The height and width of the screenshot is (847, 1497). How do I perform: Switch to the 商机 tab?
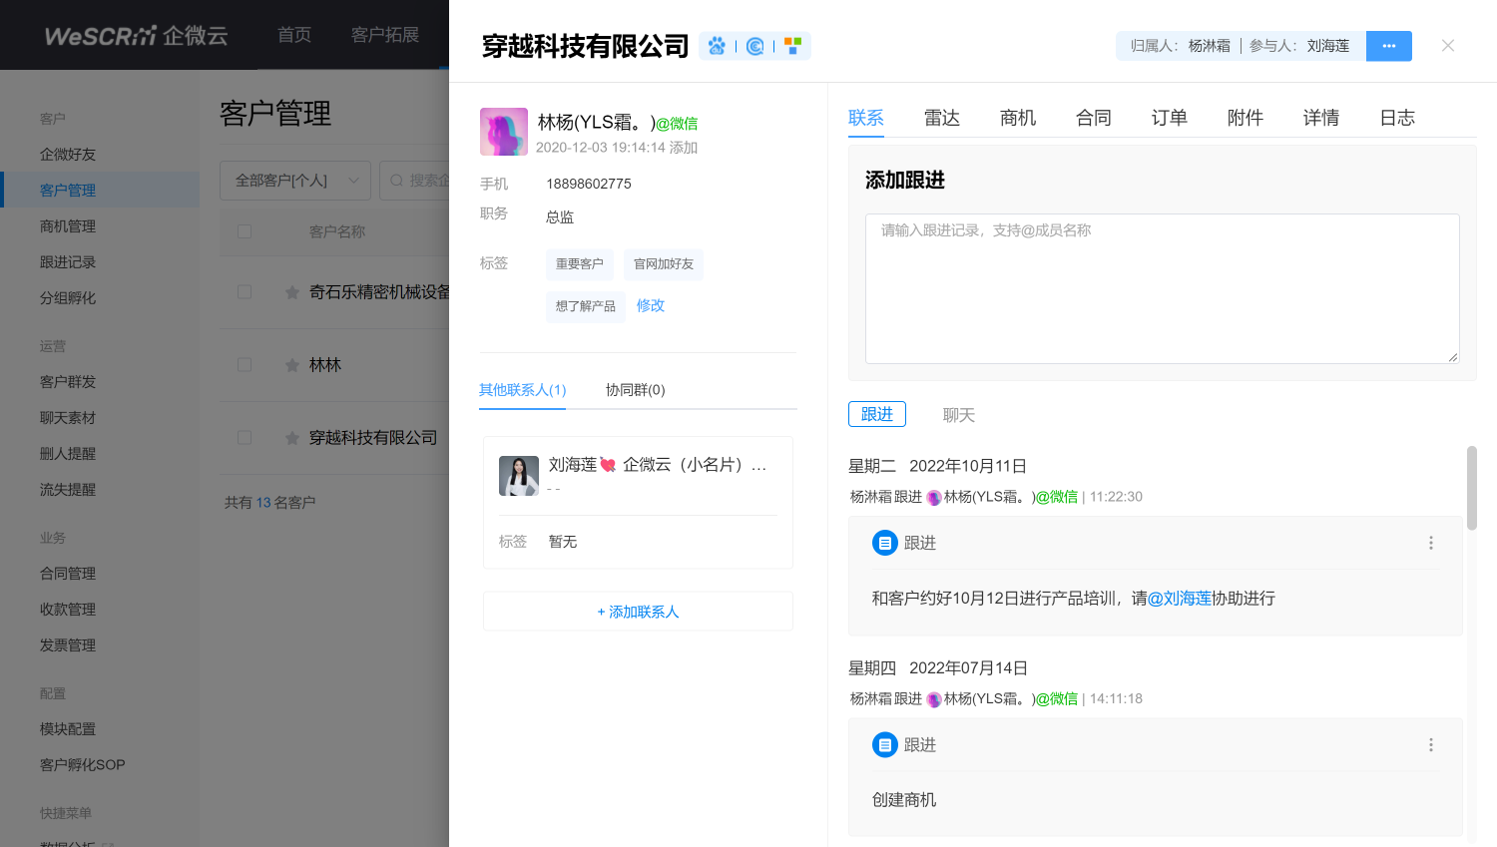click(1017, 118)
